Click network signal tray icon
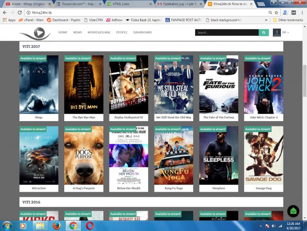The width and height of the screenshot is (307, 231). coord(280,226)
